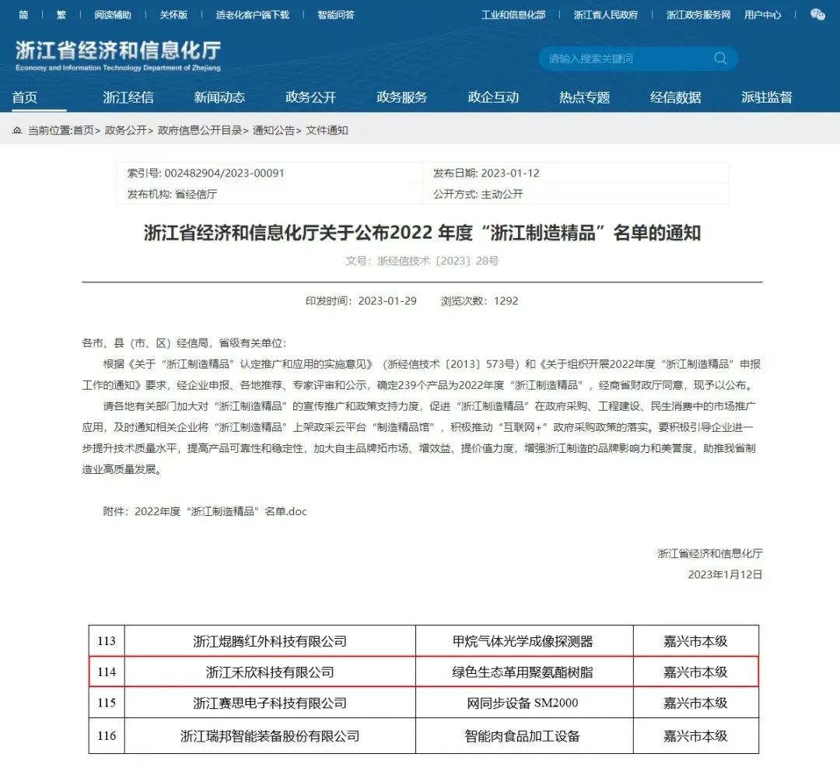
Task: Open 浙江政务服务网 link
Action: point(698,15)
